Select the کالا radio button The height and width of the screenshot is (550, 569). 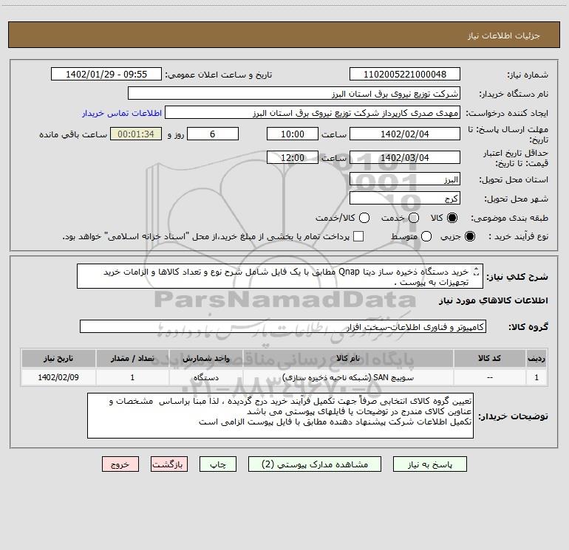pos(452,218)
